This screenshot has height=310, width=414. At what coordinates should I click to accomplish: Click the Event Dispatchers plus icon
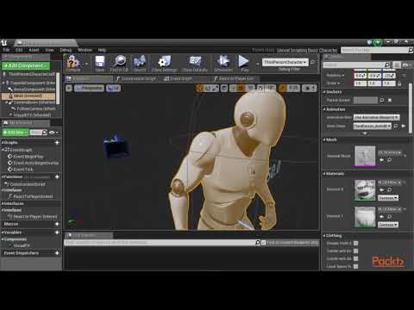coord(57,253)
